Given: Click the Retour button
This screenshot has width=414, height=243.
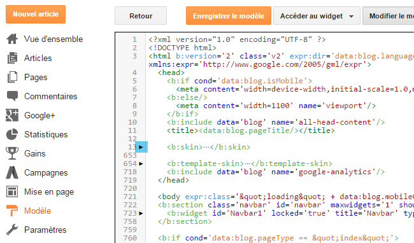Looking at the screenshot, I should pos(141,16).
